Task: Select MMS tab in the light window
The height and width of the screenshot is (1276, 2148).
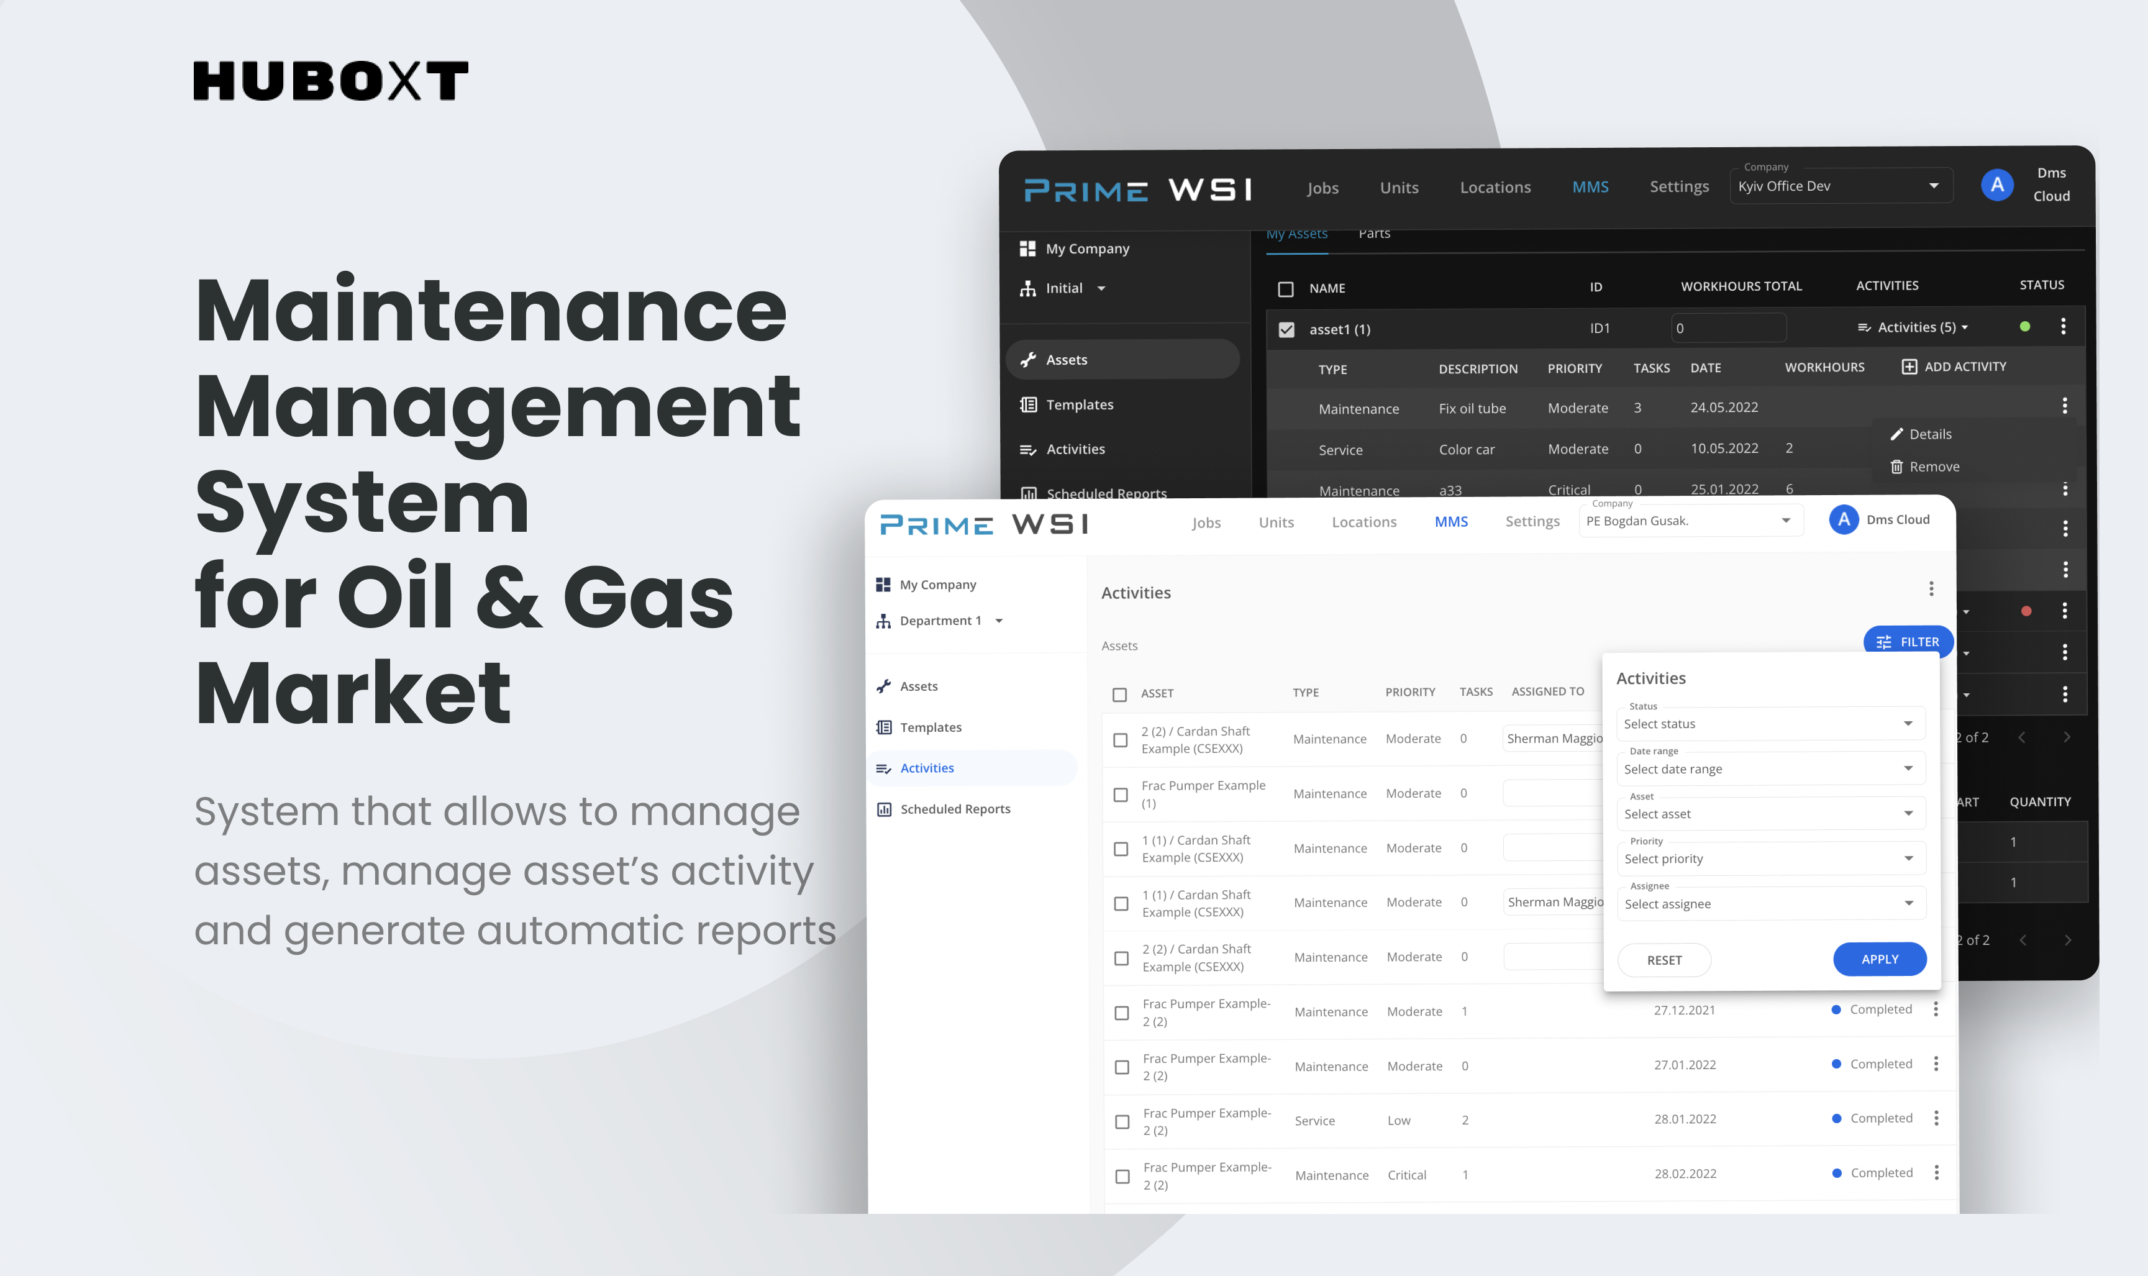Action: click(x=1451, y=522)
